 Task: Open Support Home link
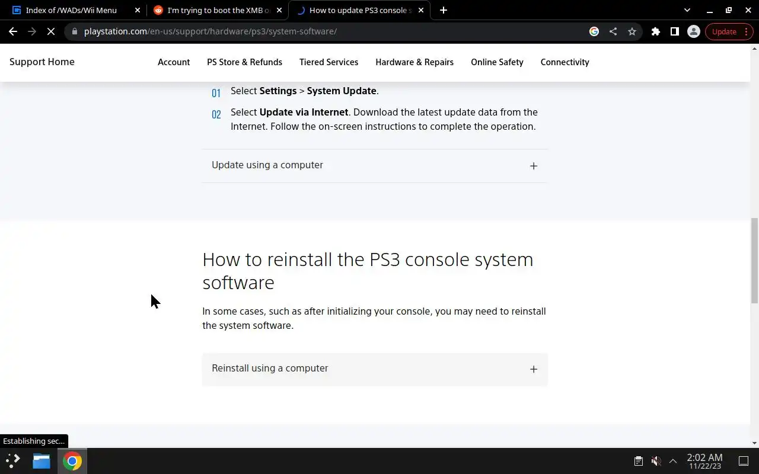[42, 62]
